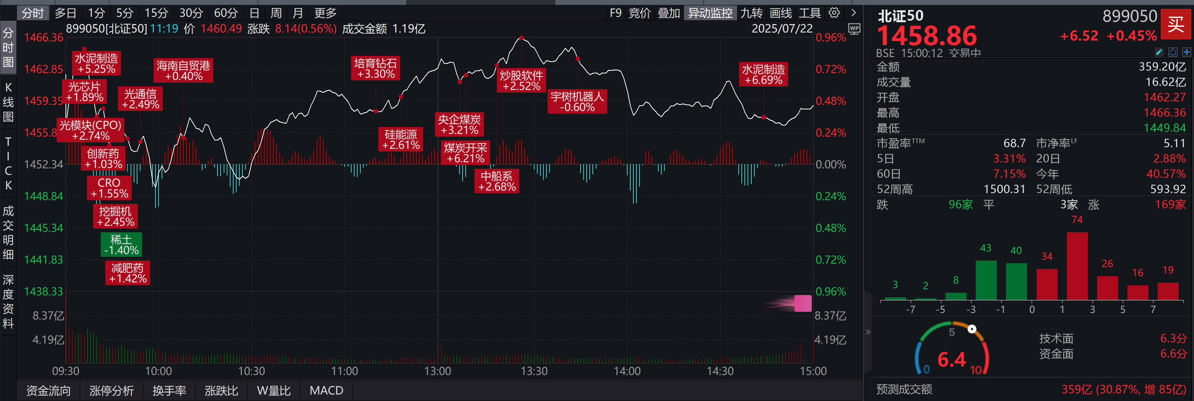The height and width of the screenshot is (401, 1194).
Task: Switch to the daily 日 chart
Action: [x=254, y=13]
